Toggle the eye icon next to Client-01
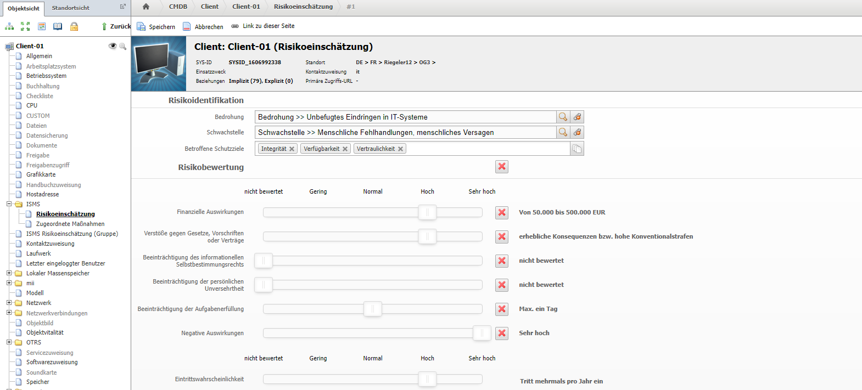 point(113,46)
